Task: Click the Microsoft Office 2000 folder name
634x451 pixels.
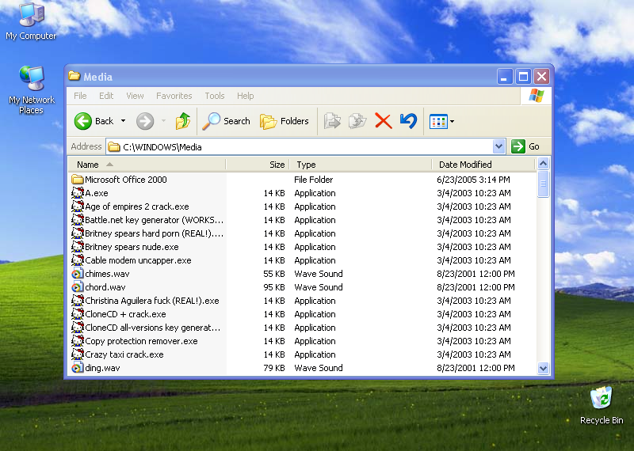Action: click(x=126, y=180)
